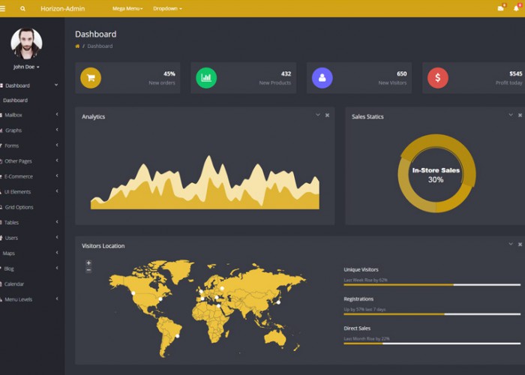This screenshot has width=525, height=375.
Task: Go home via the breadcrumb house icon
Action: click(x=77, y=46)
